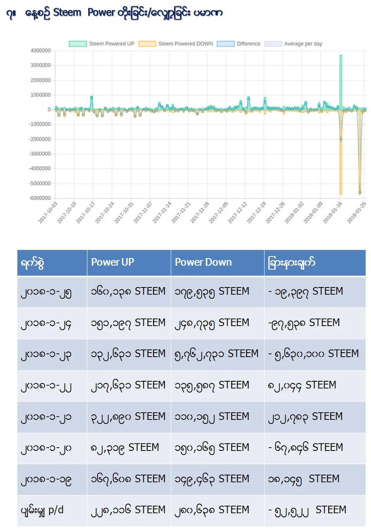
Task: Click the cell '၅,၇၆၂,၇၃၁ STEEM'
Action: (x=217, y=354)
